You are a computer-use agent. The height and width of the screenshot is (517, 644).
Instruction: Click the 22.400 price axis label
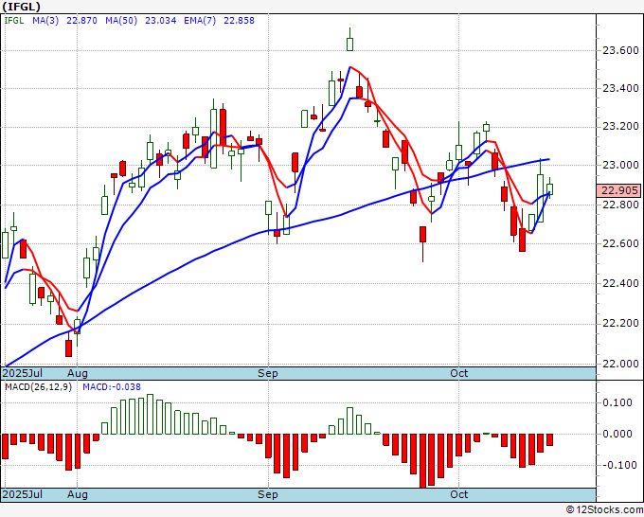point(620,283)
